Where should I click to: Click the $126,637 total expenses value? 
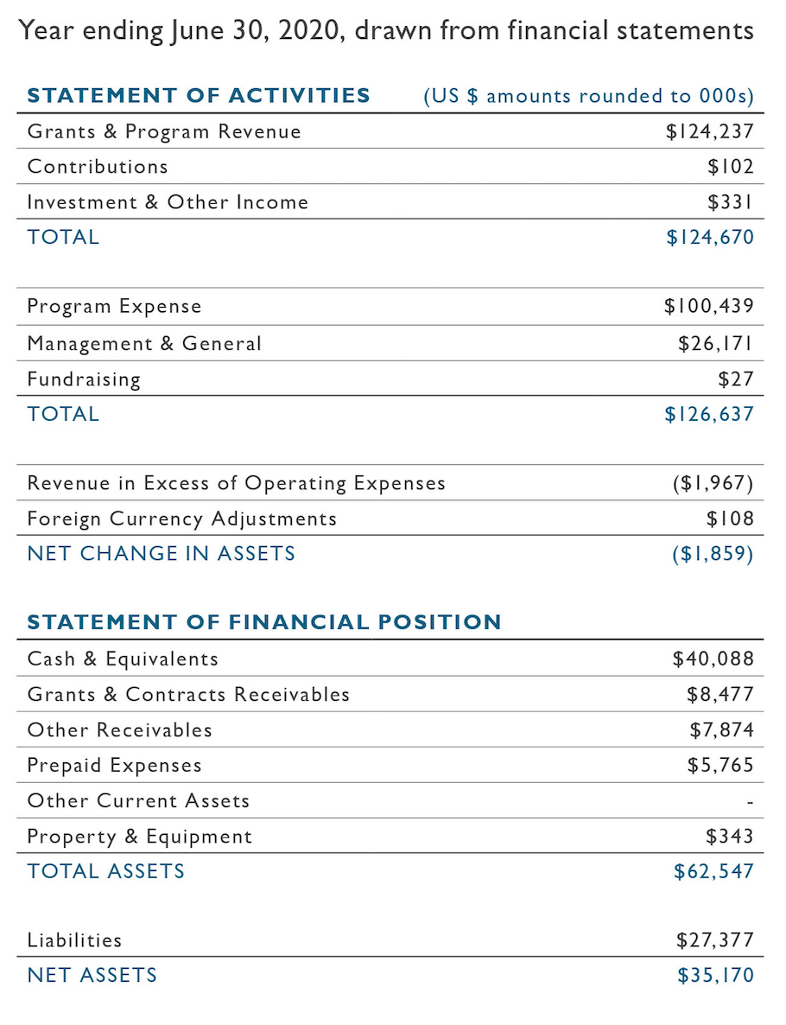coord(708,414)
